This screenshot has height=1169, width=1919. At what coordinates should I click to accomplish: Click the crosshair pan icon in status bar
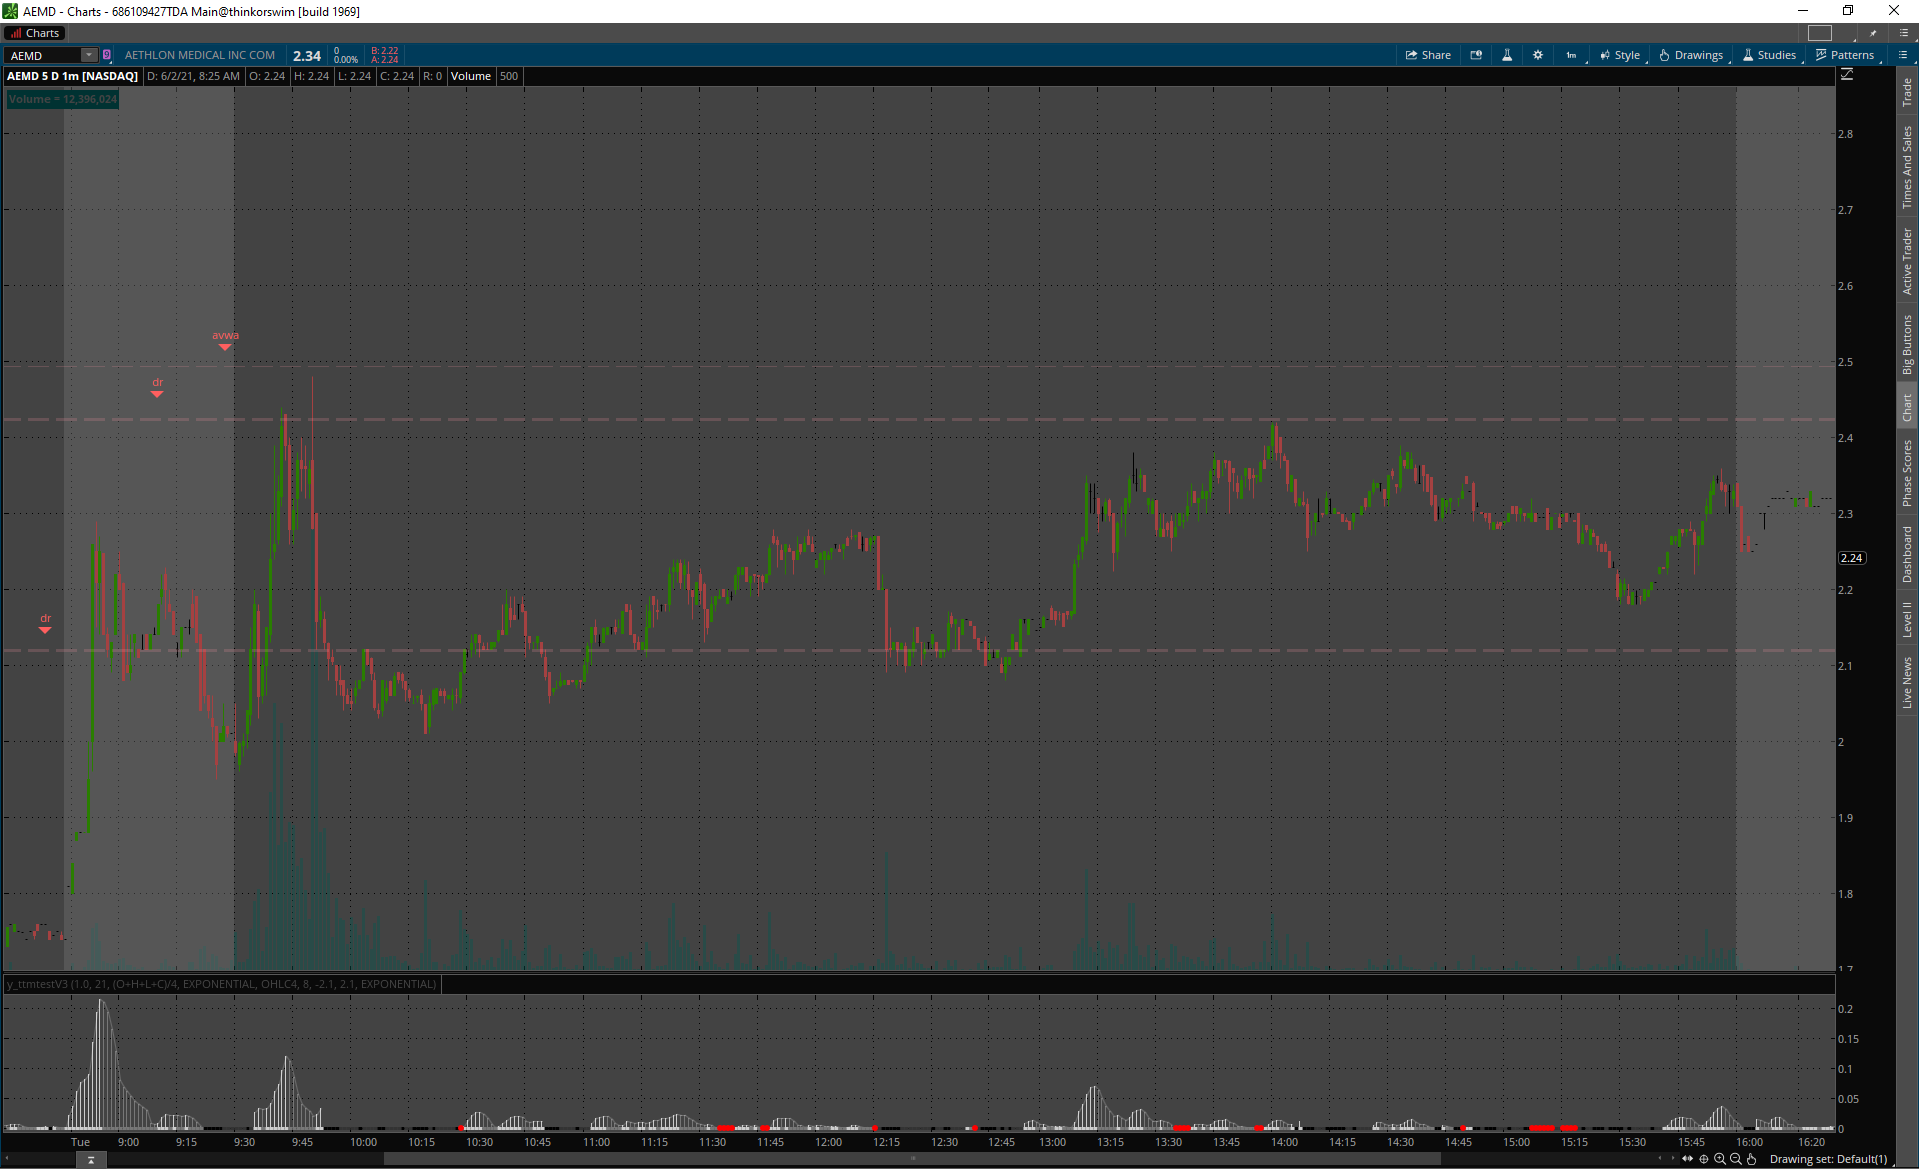tap(1704, 1159)
